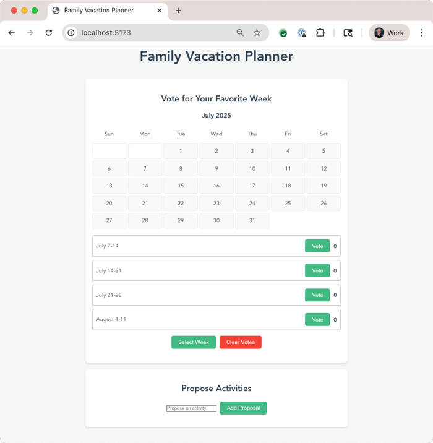Viewport: 433px width, 443px height.
Task: Open the tab search icon in toolbar
Action: click(x=348, y=33)
